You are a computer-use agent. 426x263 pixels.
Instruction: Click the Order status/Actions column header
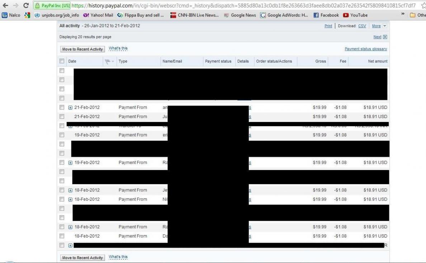[274, 61]
